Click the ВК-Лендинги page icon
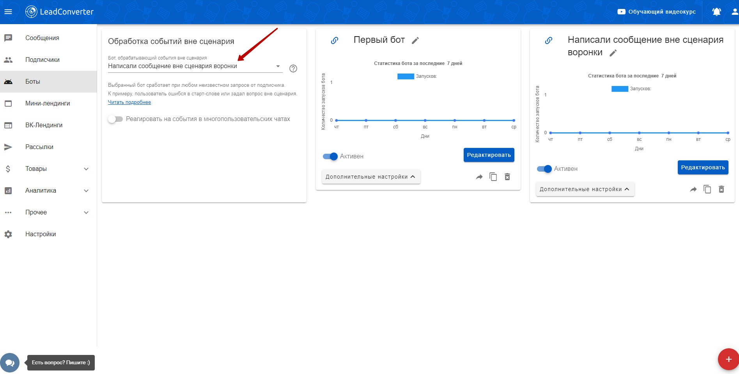This screenshot has width=739, height=374. point(8,125)
